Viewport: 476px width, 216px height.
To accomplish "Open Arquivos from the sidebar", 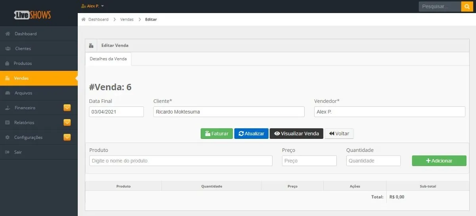I will [39, 93].
